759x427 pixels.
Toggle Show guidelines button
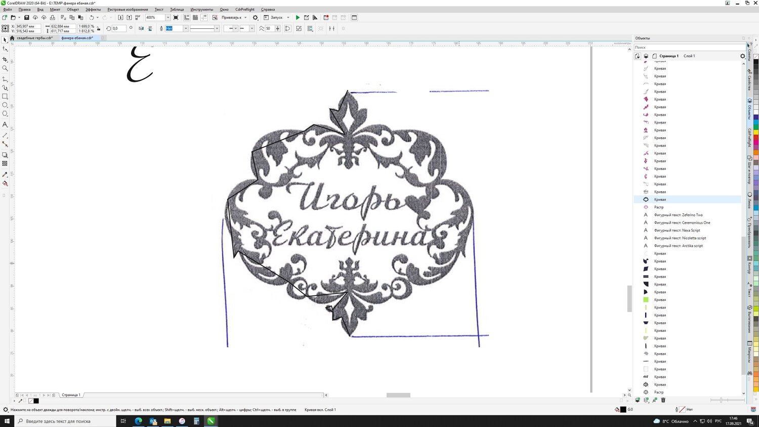[x=204, y=17]
